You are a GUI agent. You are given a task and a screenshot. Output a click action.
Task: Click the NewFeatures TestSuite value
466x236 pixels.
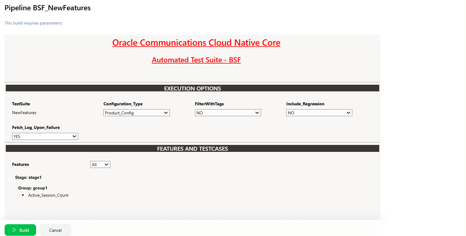coord(24,112)
